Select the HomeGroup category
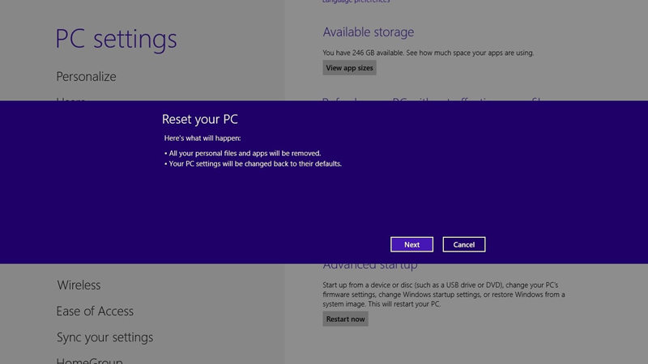This screenshot has width=648, height=364. pyautogui.click(x=89, y=360)
